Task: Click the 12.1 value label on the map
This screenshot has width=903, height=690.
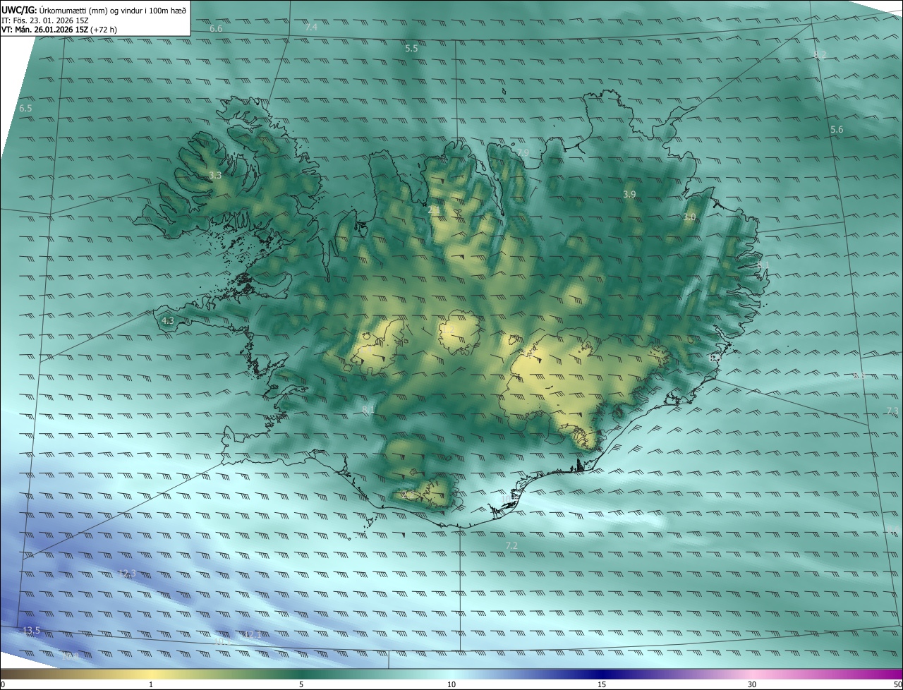Action: point(252,635)
